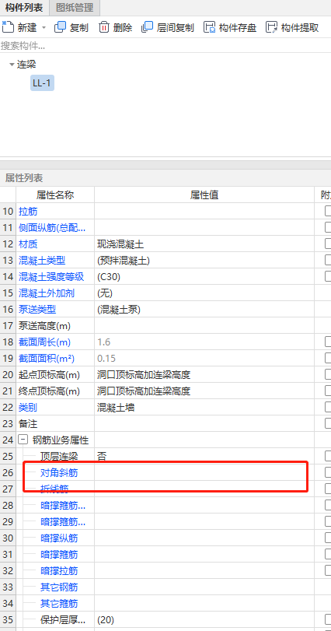The height and width of the screenshot is (631, 331).
Task: Select the (20) cover thickness value
Action: coord(106,620)
